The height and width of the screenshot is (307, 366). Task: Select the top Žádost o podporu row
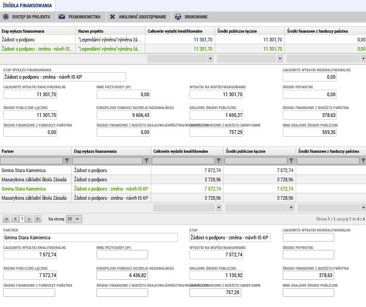(x=183, y=40)
